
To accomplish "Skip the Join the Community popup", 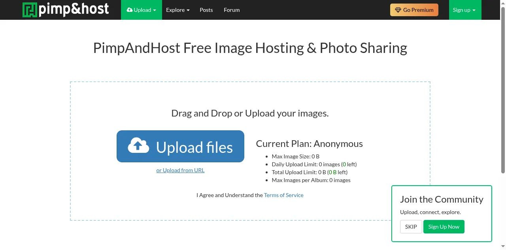I will click(x=411, y=227).
